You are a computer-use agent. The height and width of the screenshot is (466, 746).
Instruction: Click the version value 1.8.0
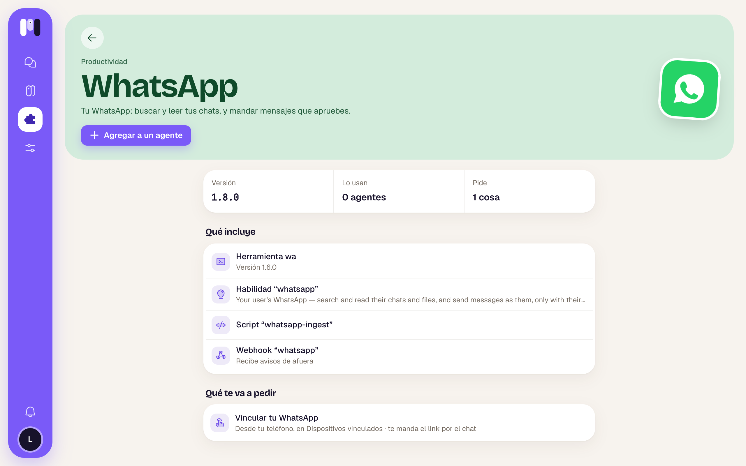225,197
